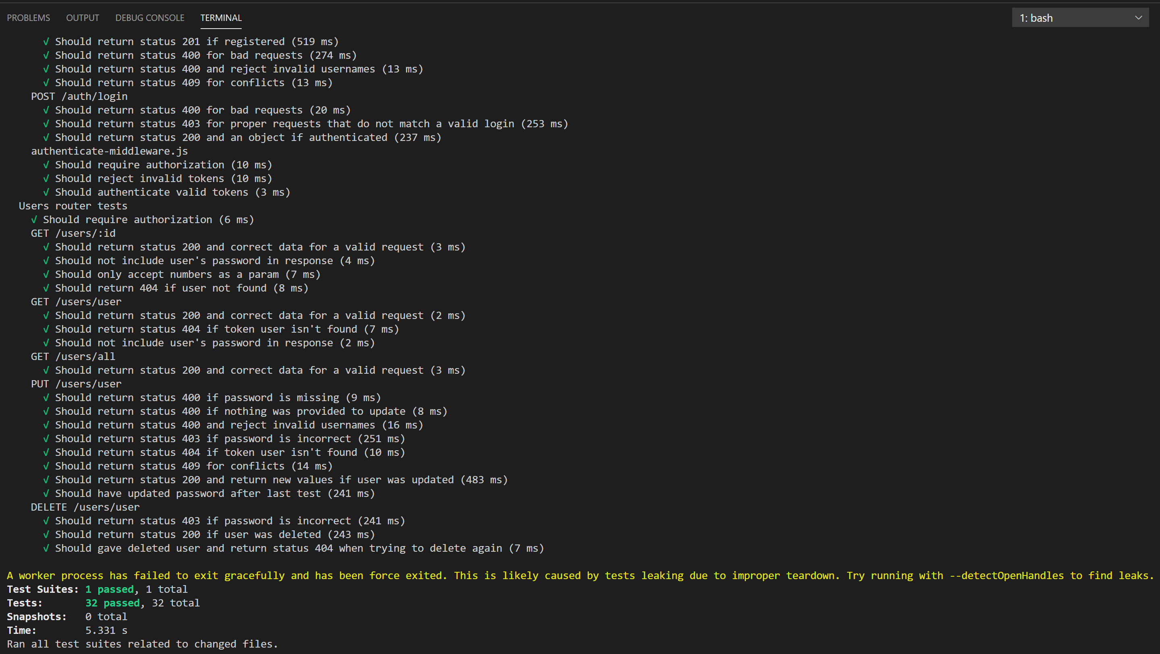Click 'GET /users/user' group heading
This screenshot has width=1160, height=654.
pos(76,302)
